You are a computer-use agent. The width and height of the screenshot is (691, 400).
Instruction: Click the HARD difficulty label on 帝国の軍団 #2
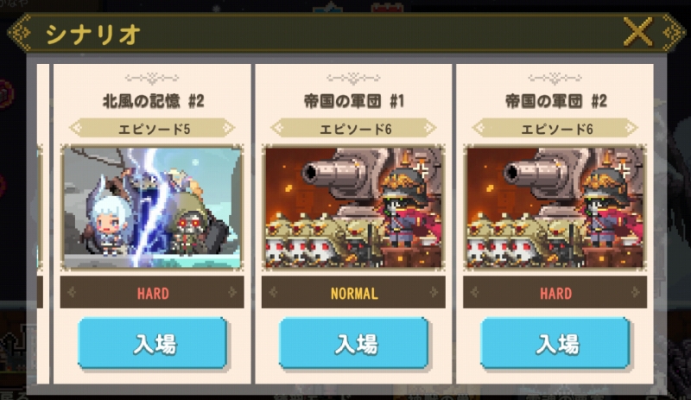tap(555, 293)
